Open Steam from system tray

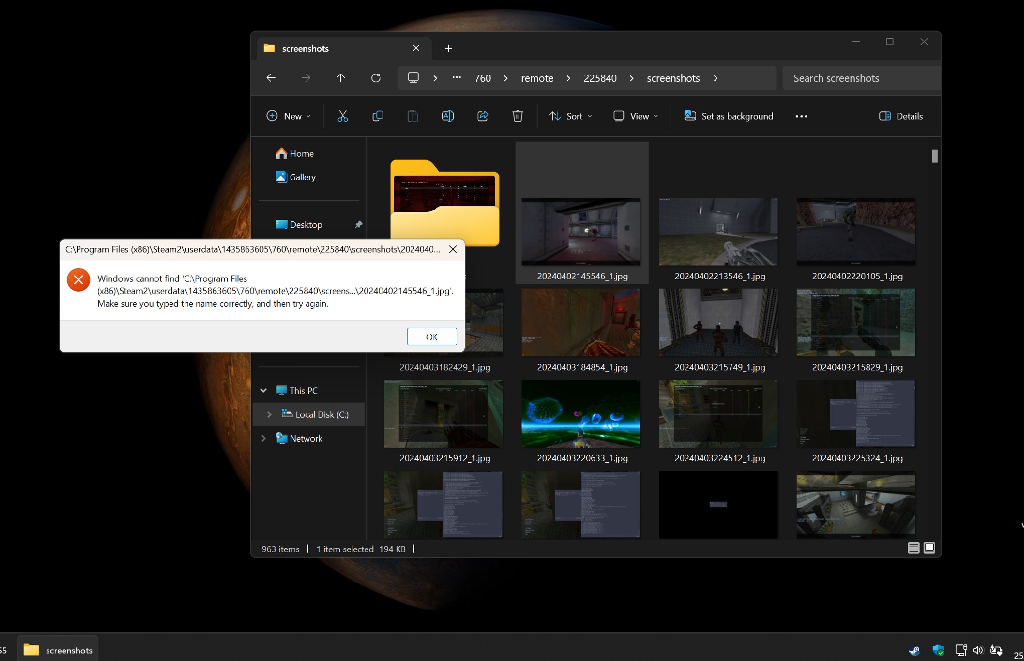point(914,650)
